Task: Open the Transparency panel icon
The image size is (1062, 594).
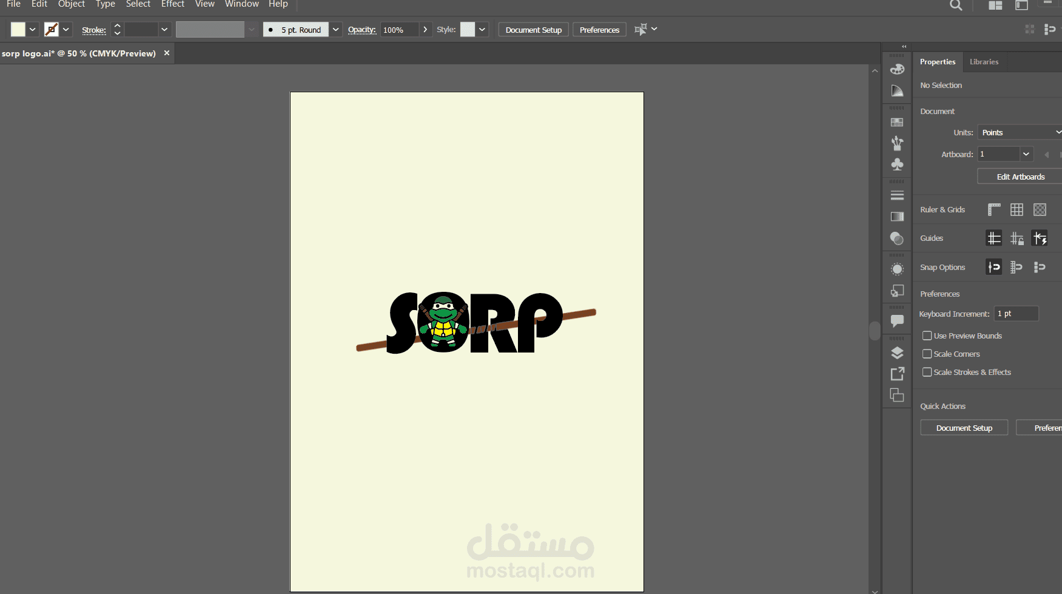Action: click(x=897, y=238)
